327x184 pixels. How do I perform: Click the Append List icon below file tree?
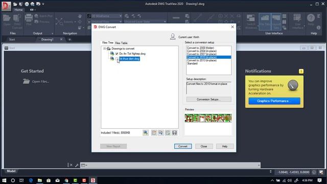[168, 133]
